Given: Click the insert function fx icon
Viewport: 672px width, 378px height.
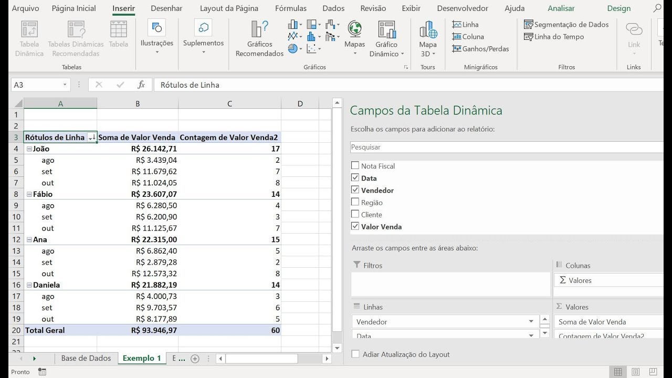Looking at the screenshot, I should (x=141, y=85).
